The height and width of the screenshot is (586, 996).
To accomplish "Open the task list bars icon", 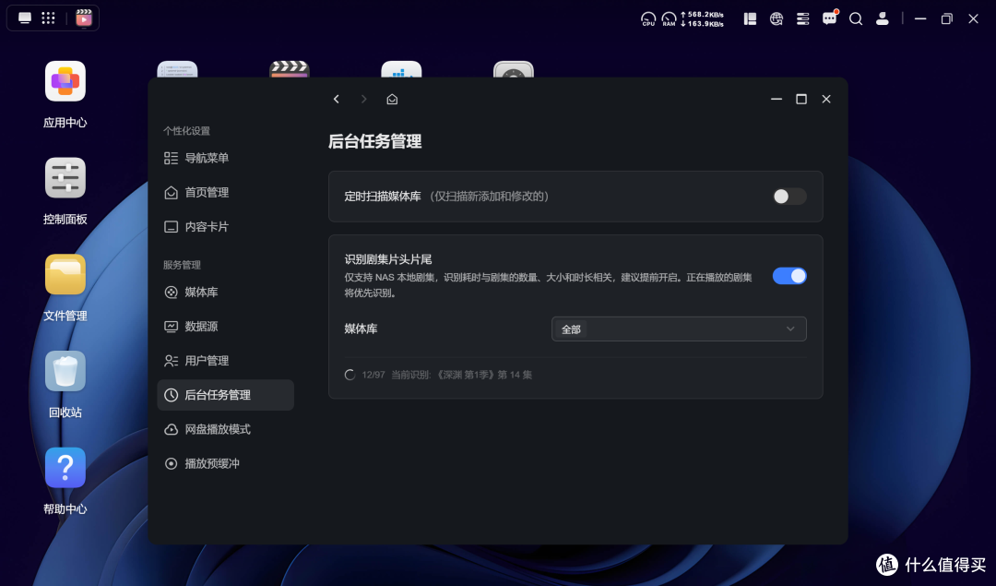I will coord(803,19).
